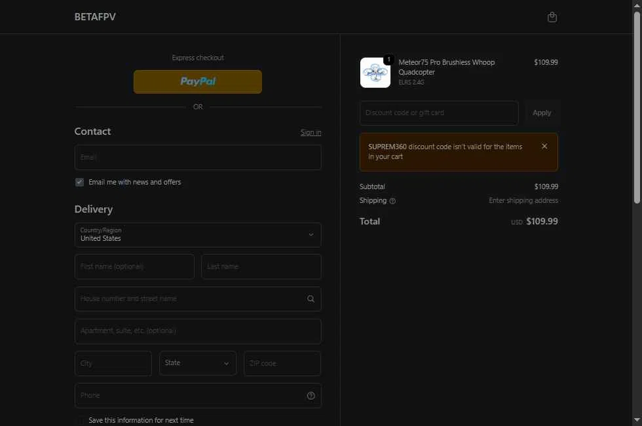The image size is (642, 426).
Task: Check Save this information for next time
Action: (79, 420)
